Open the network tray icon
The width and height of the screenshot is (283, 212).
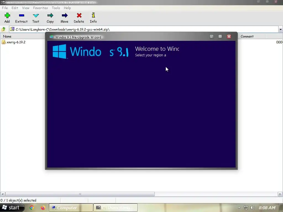[246, 208]
